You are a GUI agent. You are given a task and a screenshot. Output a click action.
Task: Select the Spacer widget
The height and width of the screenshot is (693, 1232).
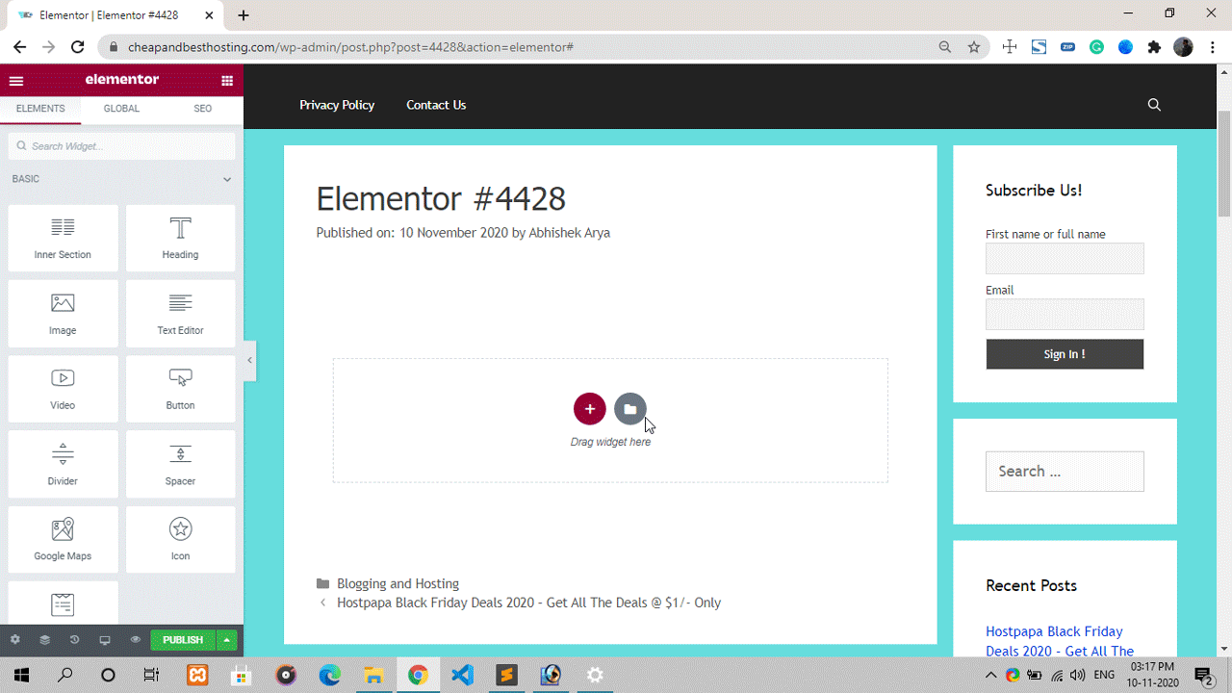[x=180, y=464]
